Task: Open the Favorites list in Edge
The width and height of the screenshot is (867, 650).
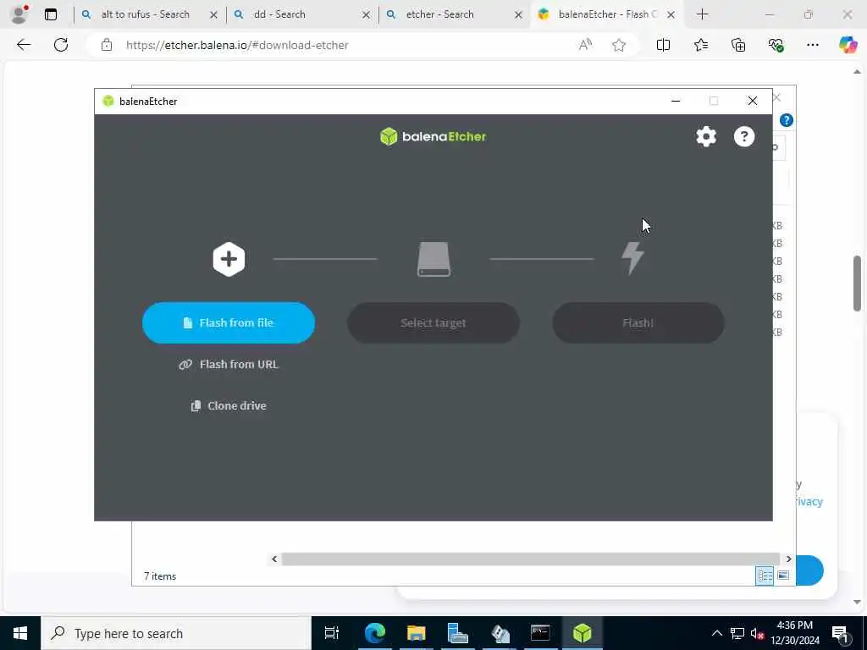Action: coord(700,45)
